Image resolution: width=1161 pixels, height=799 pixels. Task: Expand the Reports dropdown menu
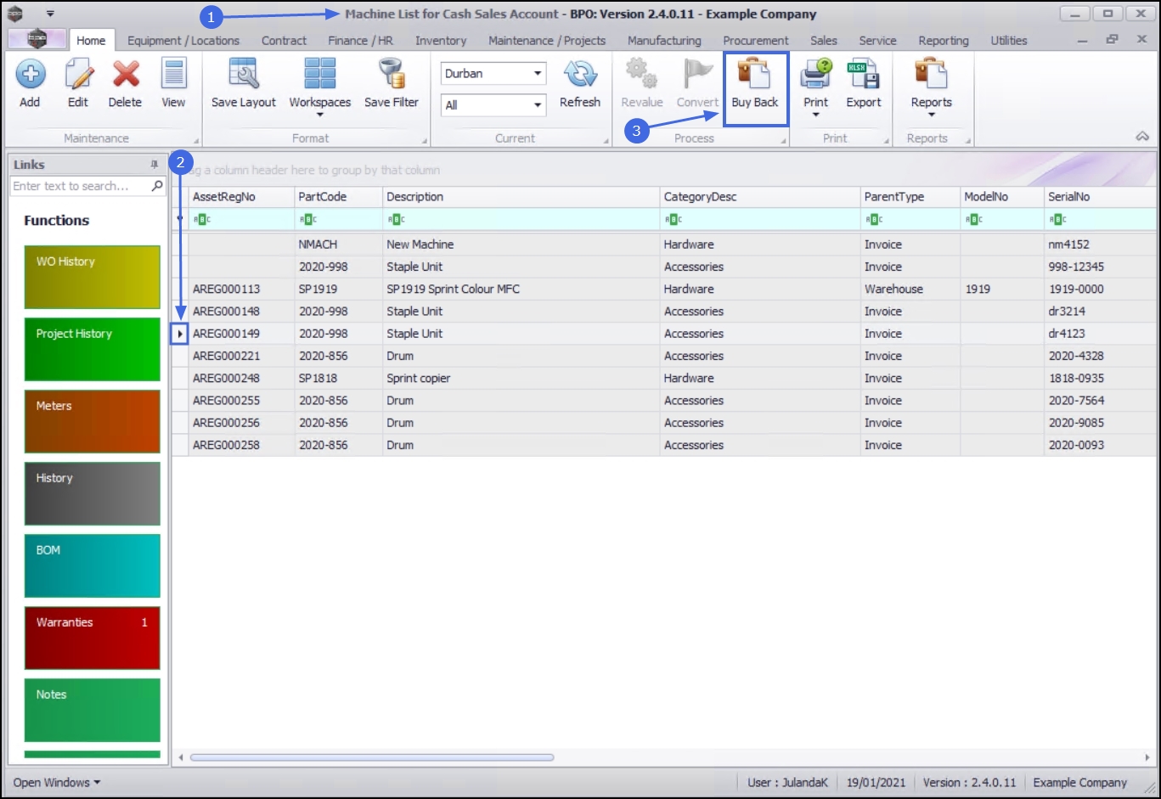(x=931, y=115)
